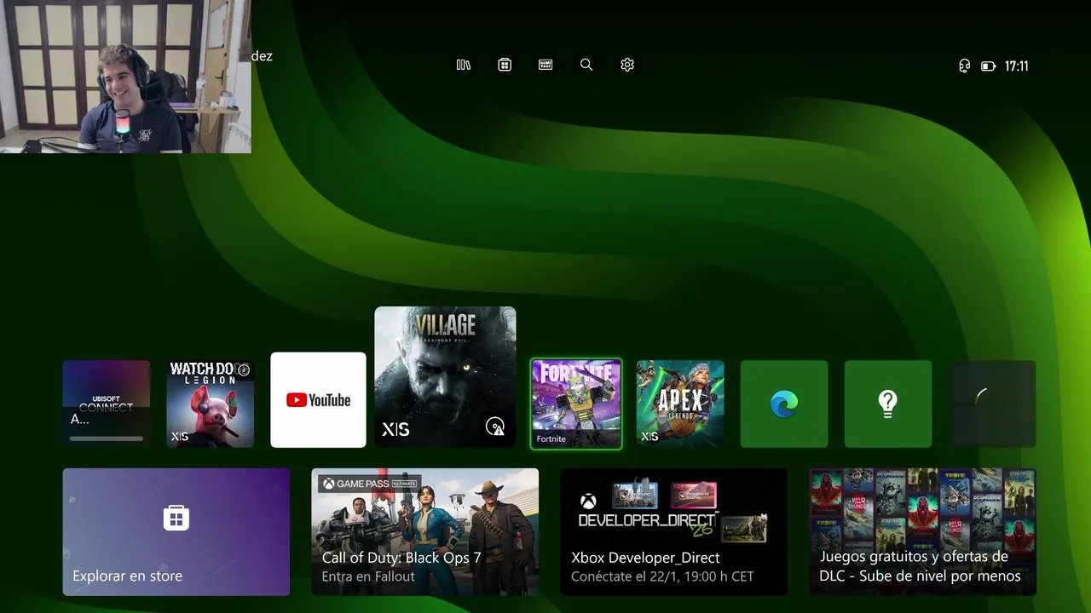
Task: Click the clock showing 17:11
Action: (x=1016, y=66)
